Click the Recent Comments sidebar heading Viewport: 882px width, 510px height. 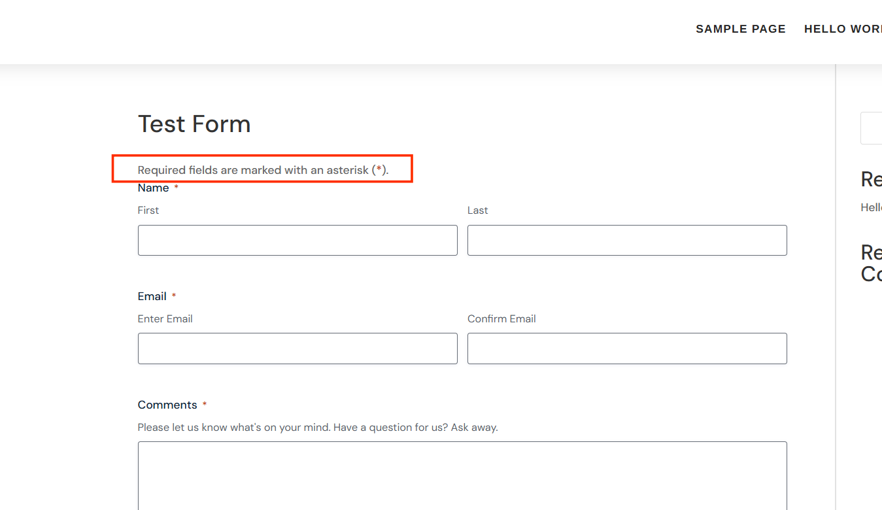point(871,263)
